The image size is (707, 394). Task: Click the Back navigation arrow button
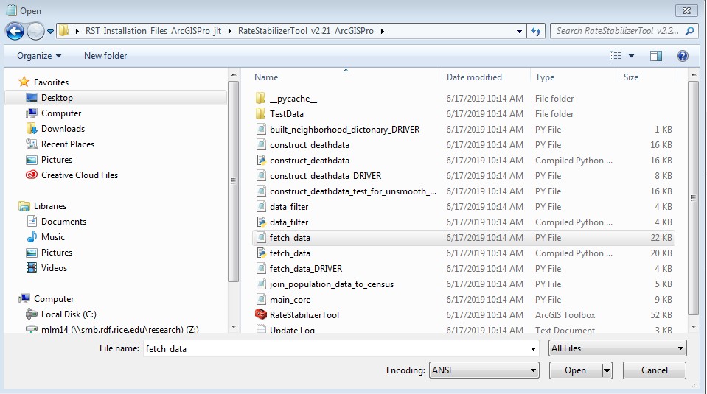15,31
